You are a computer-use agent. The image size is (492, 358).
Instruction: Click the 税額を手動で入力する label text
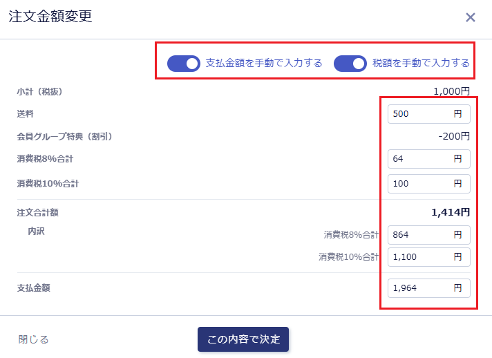tap(421, 63)
